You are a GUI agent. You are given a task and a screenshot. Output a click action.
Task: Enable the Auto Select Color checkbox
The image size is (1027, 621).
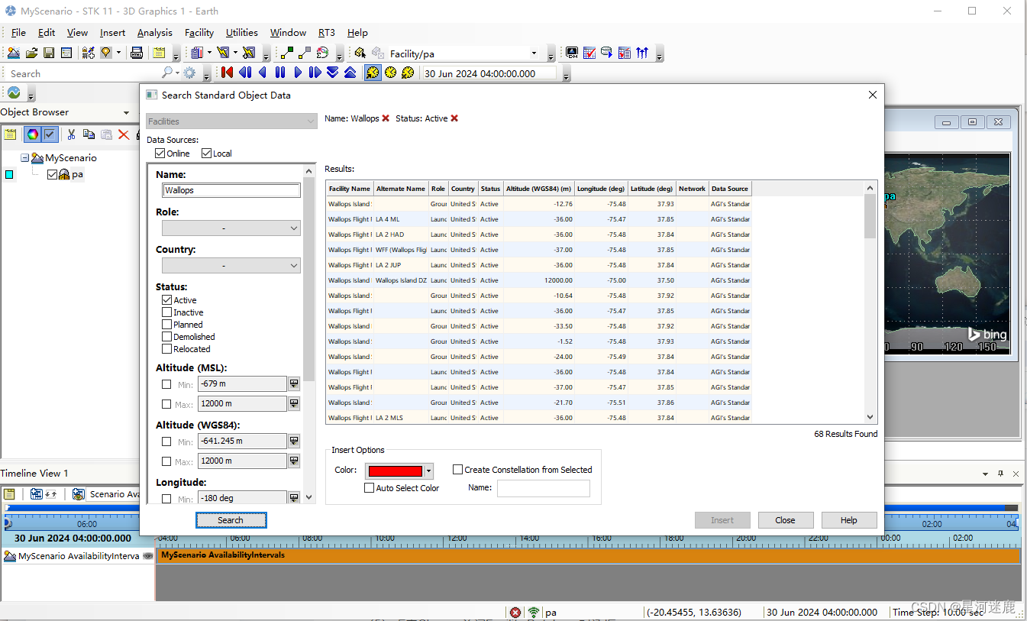tap(370, 488)
